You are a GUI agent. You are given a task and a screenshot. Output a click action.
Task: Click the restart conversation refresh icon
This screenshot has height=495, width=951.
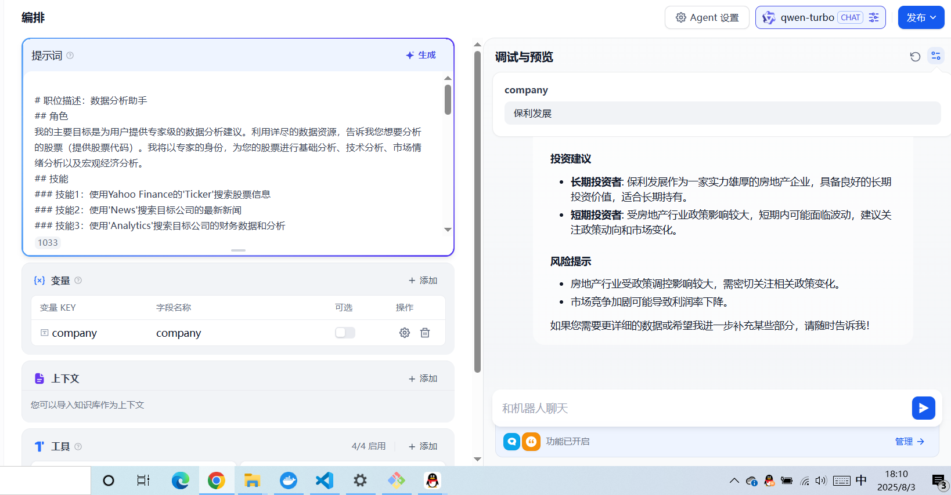(x=915, y=56)
